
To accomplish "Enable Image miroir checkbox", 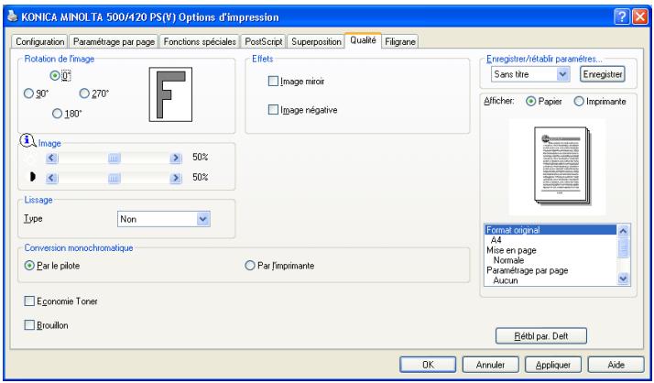I will coord(273,81).
